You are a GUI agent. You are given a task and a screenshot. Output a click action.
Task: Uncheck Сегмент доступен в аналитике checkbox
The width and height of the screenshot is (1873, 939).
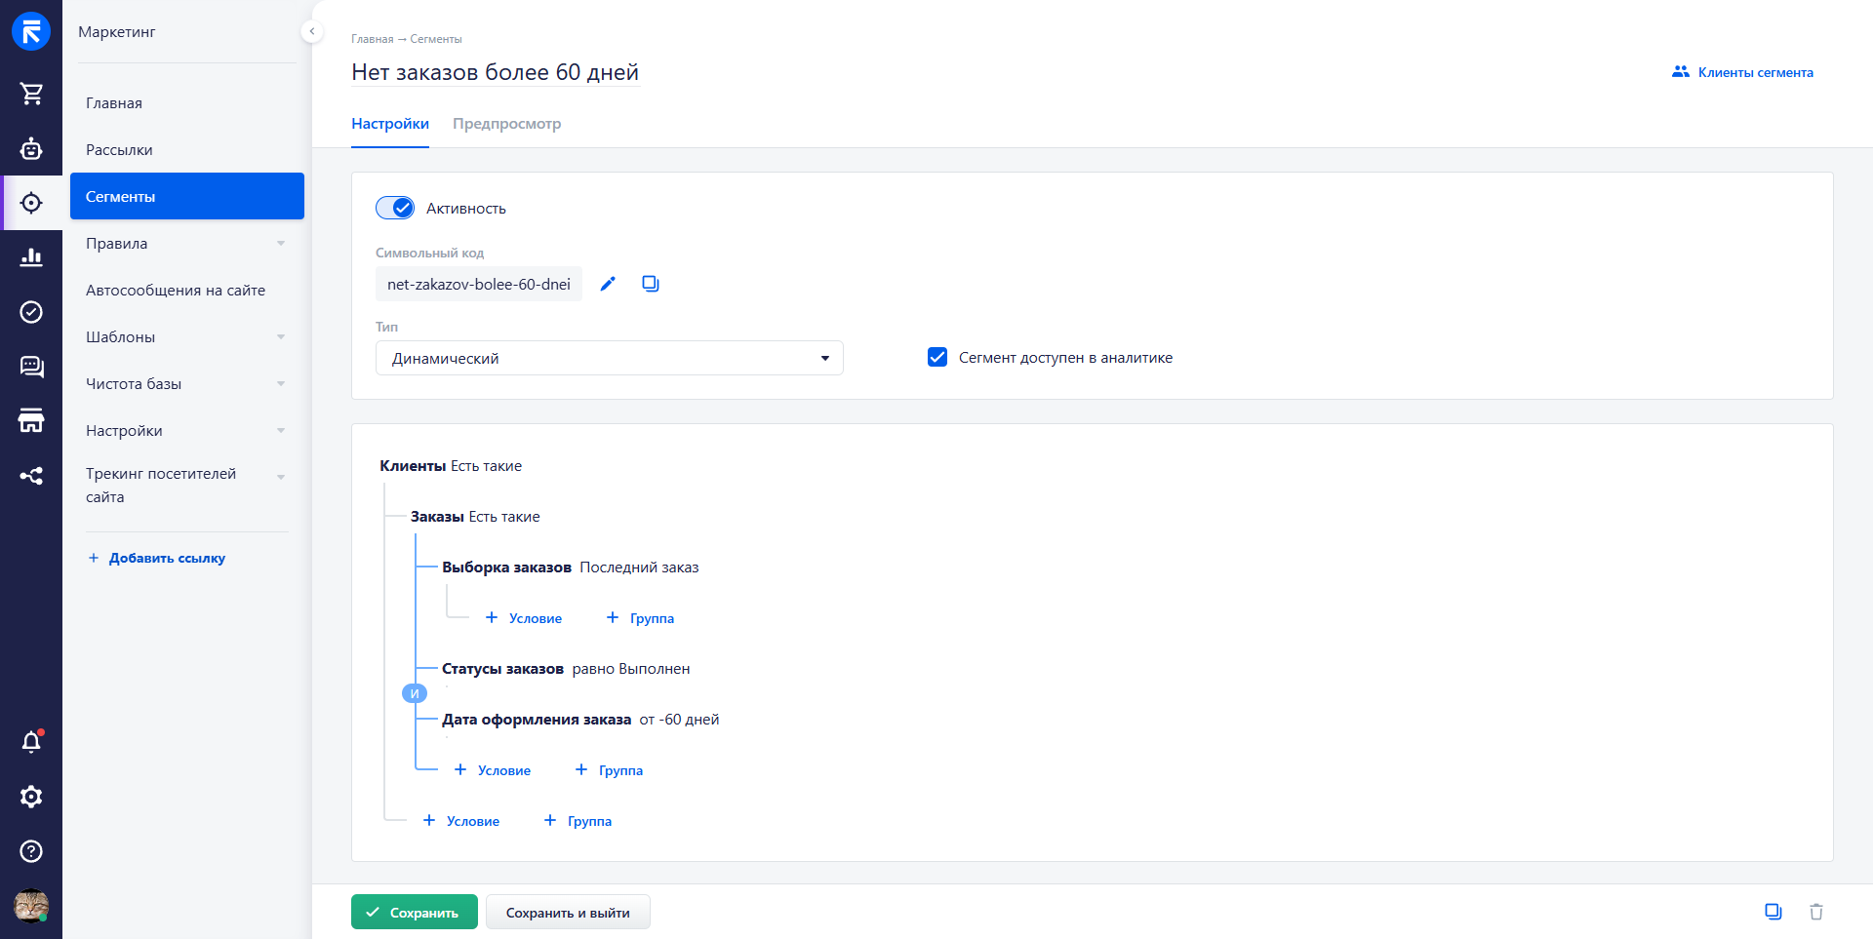click(x=937, y=357)
